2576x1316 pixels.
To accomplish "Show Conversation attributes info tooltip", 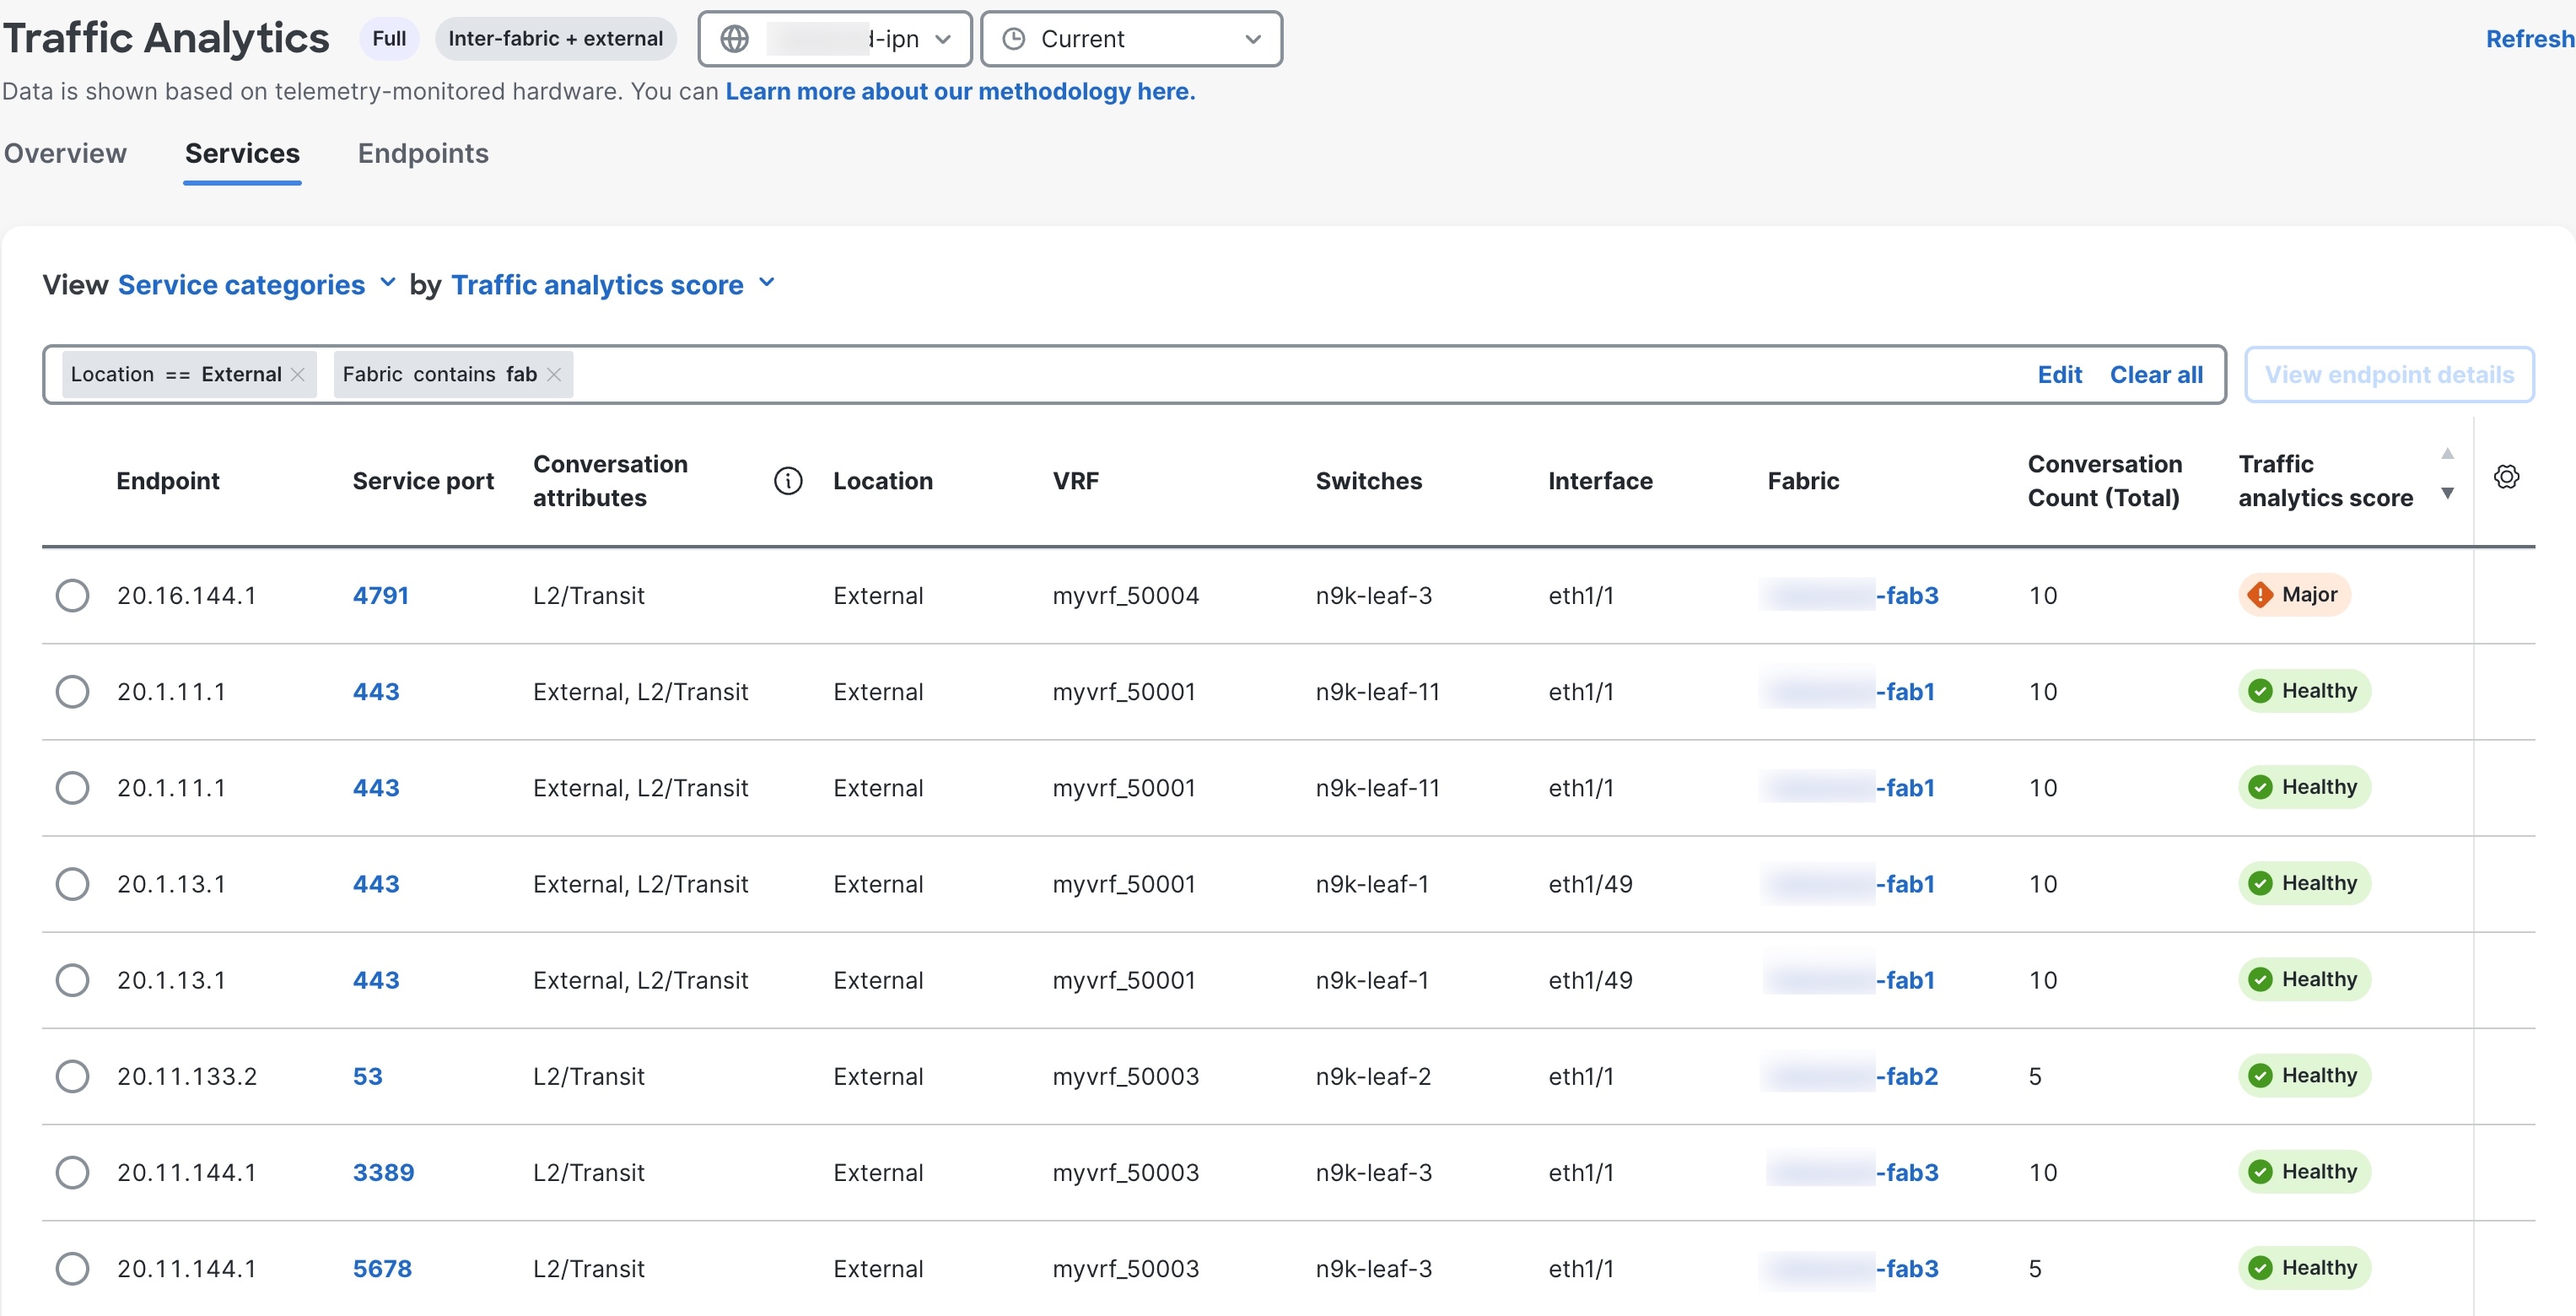I will [788, 481].
